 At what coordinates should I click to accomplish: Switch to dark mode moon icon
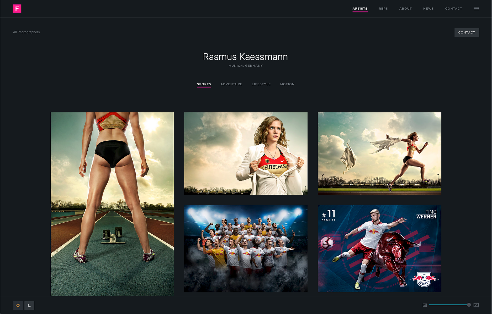pos(29,305)
